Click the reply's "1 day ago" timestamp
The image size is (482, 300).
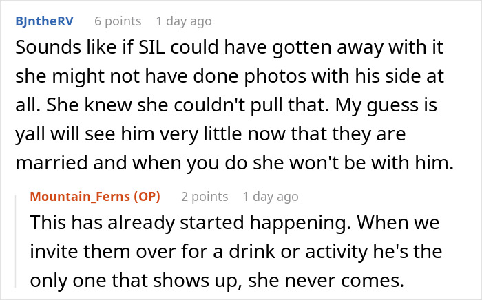tap(271, 197)
